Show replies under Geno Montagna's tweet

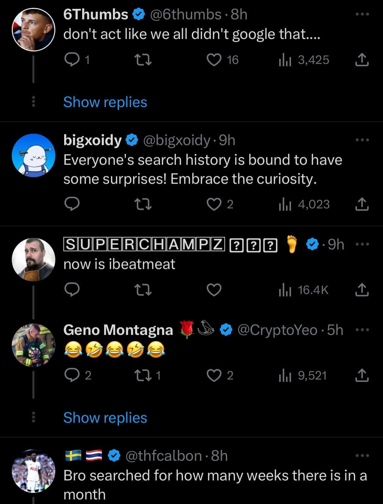coord(105,418)
